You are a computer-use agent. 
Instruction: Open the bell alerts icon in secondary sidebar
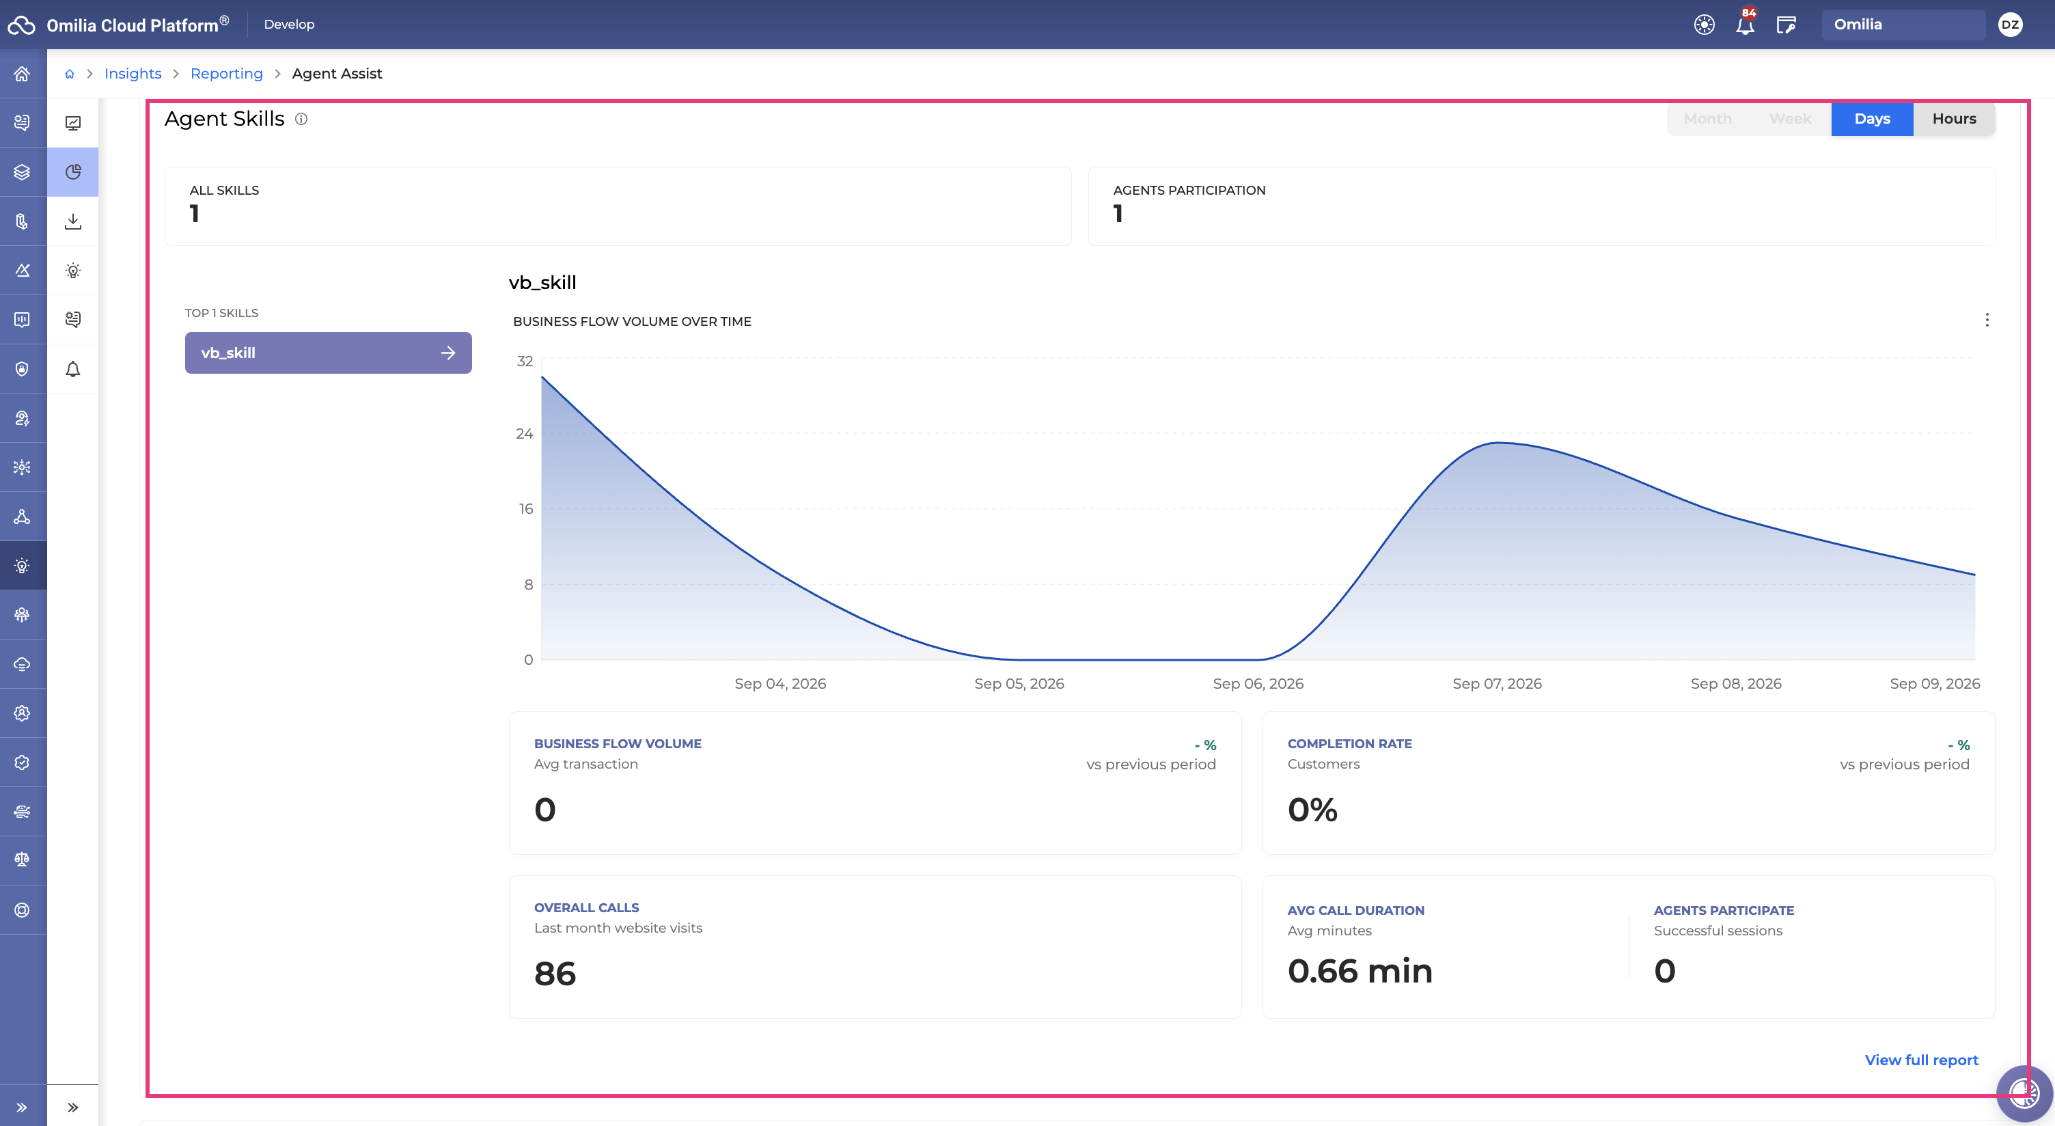click(x=72, y=369)
